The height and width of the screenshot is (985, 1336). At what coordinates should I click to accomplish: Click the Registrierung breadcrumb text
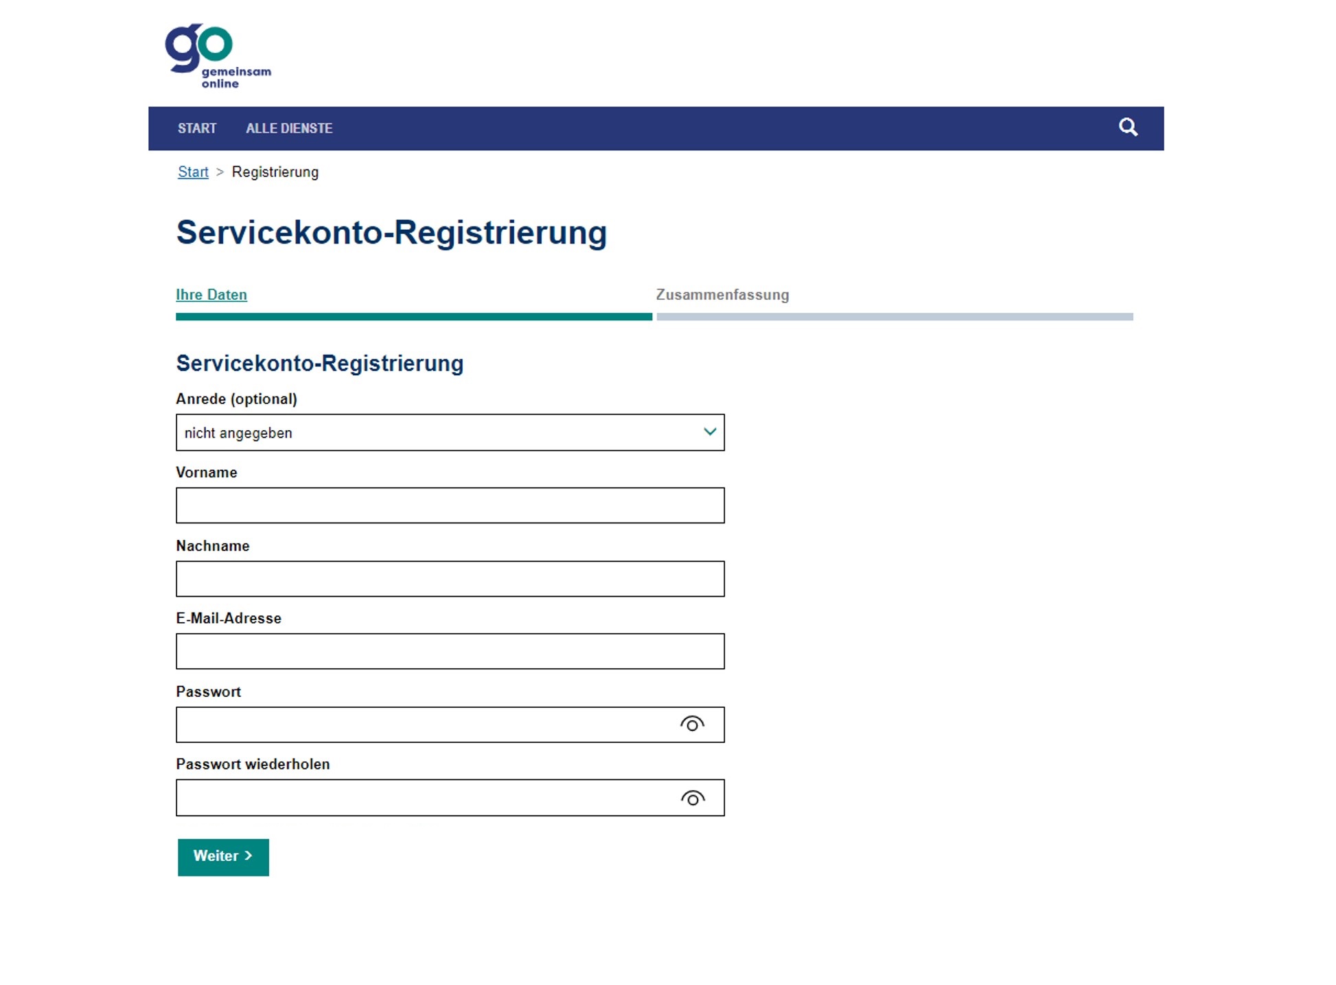(275, 172)
